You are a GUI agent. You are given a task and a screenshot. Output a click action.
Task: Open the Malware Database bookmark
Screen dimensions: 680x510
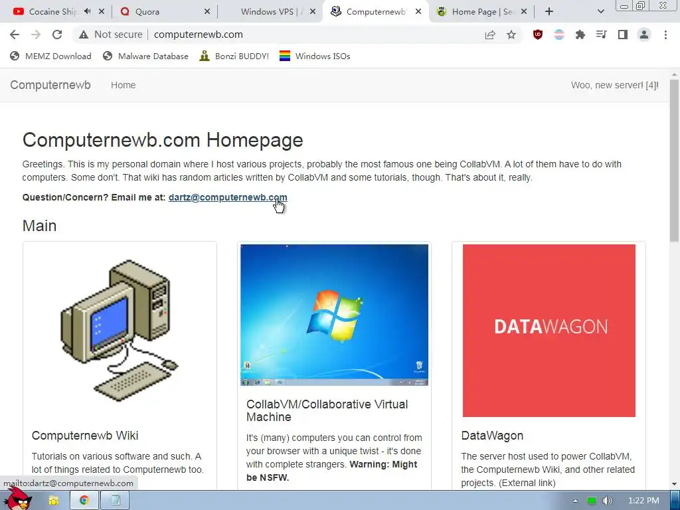tap(145, 56)
